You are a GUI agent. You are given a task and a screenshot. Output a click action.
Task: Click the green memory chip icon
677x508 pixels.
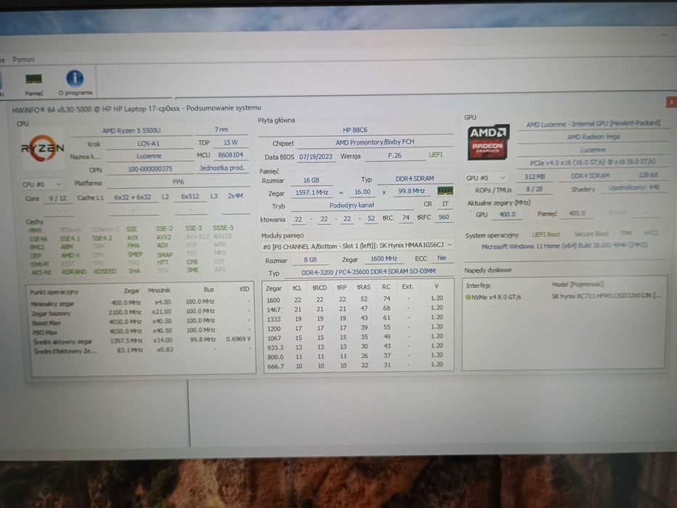coord(445,190)
